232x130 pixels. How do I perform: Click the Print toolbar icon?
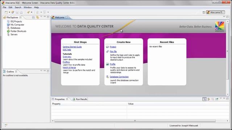tap(21, 12)
